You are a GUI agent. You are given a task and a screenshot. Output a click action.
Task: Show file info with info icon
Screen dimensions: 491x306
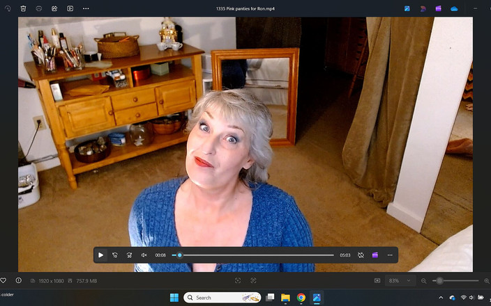(x=17, y=281)
